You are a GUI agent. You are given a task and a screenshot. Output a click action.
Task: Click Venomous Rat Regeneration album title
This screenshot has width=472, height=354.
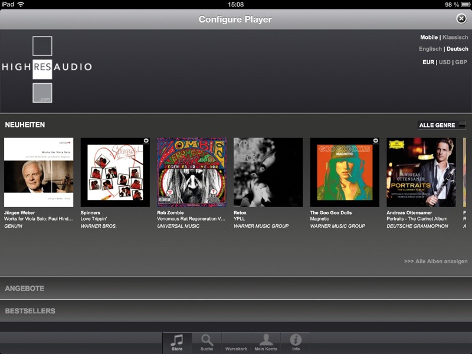coord(191,219)
